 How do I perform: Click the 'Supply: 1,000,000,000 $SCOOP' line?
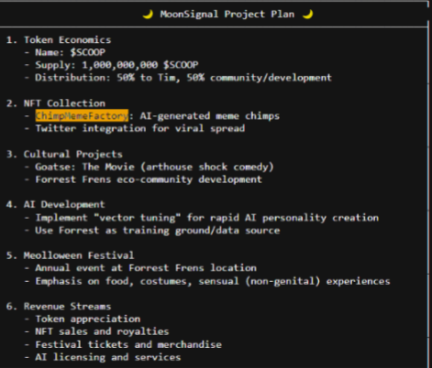click(x=111, y=65)
